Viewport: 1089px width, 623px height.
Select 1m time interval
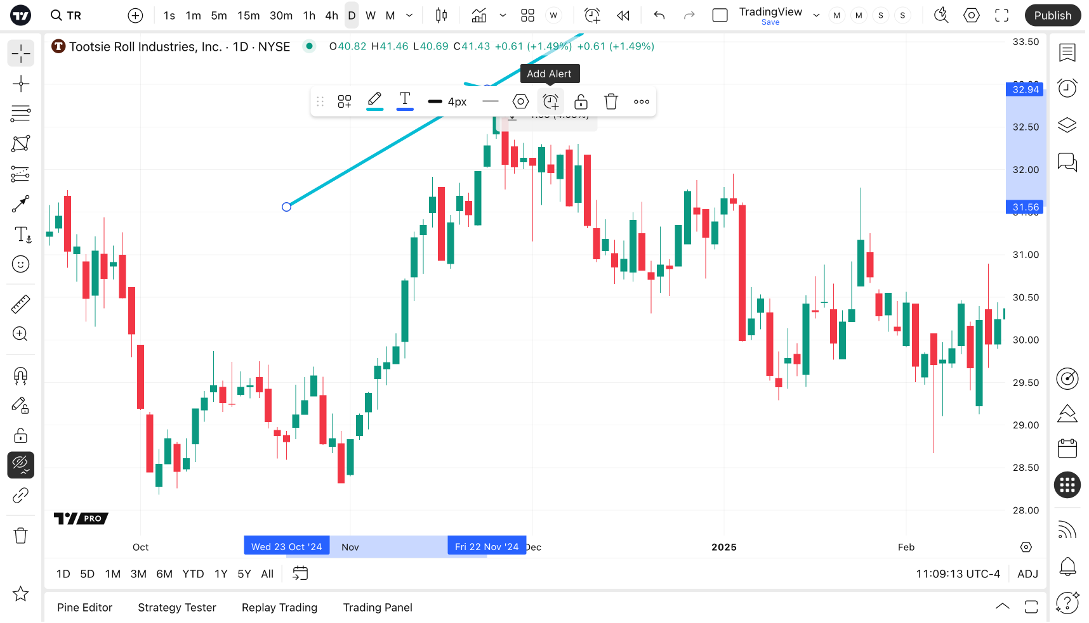[194, 15]
